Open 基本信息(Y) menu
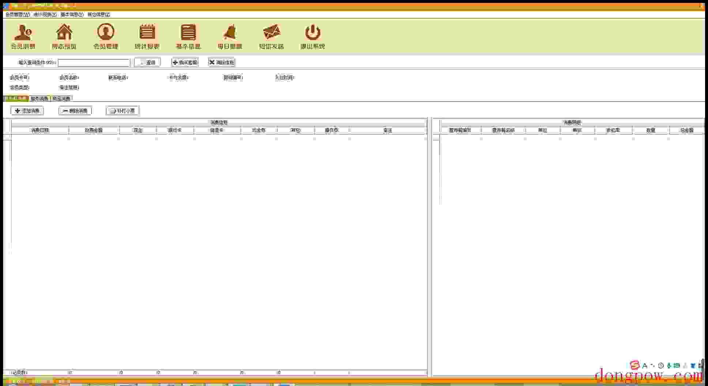The width and height of the screenshot is (708, 386). [72, 15]
